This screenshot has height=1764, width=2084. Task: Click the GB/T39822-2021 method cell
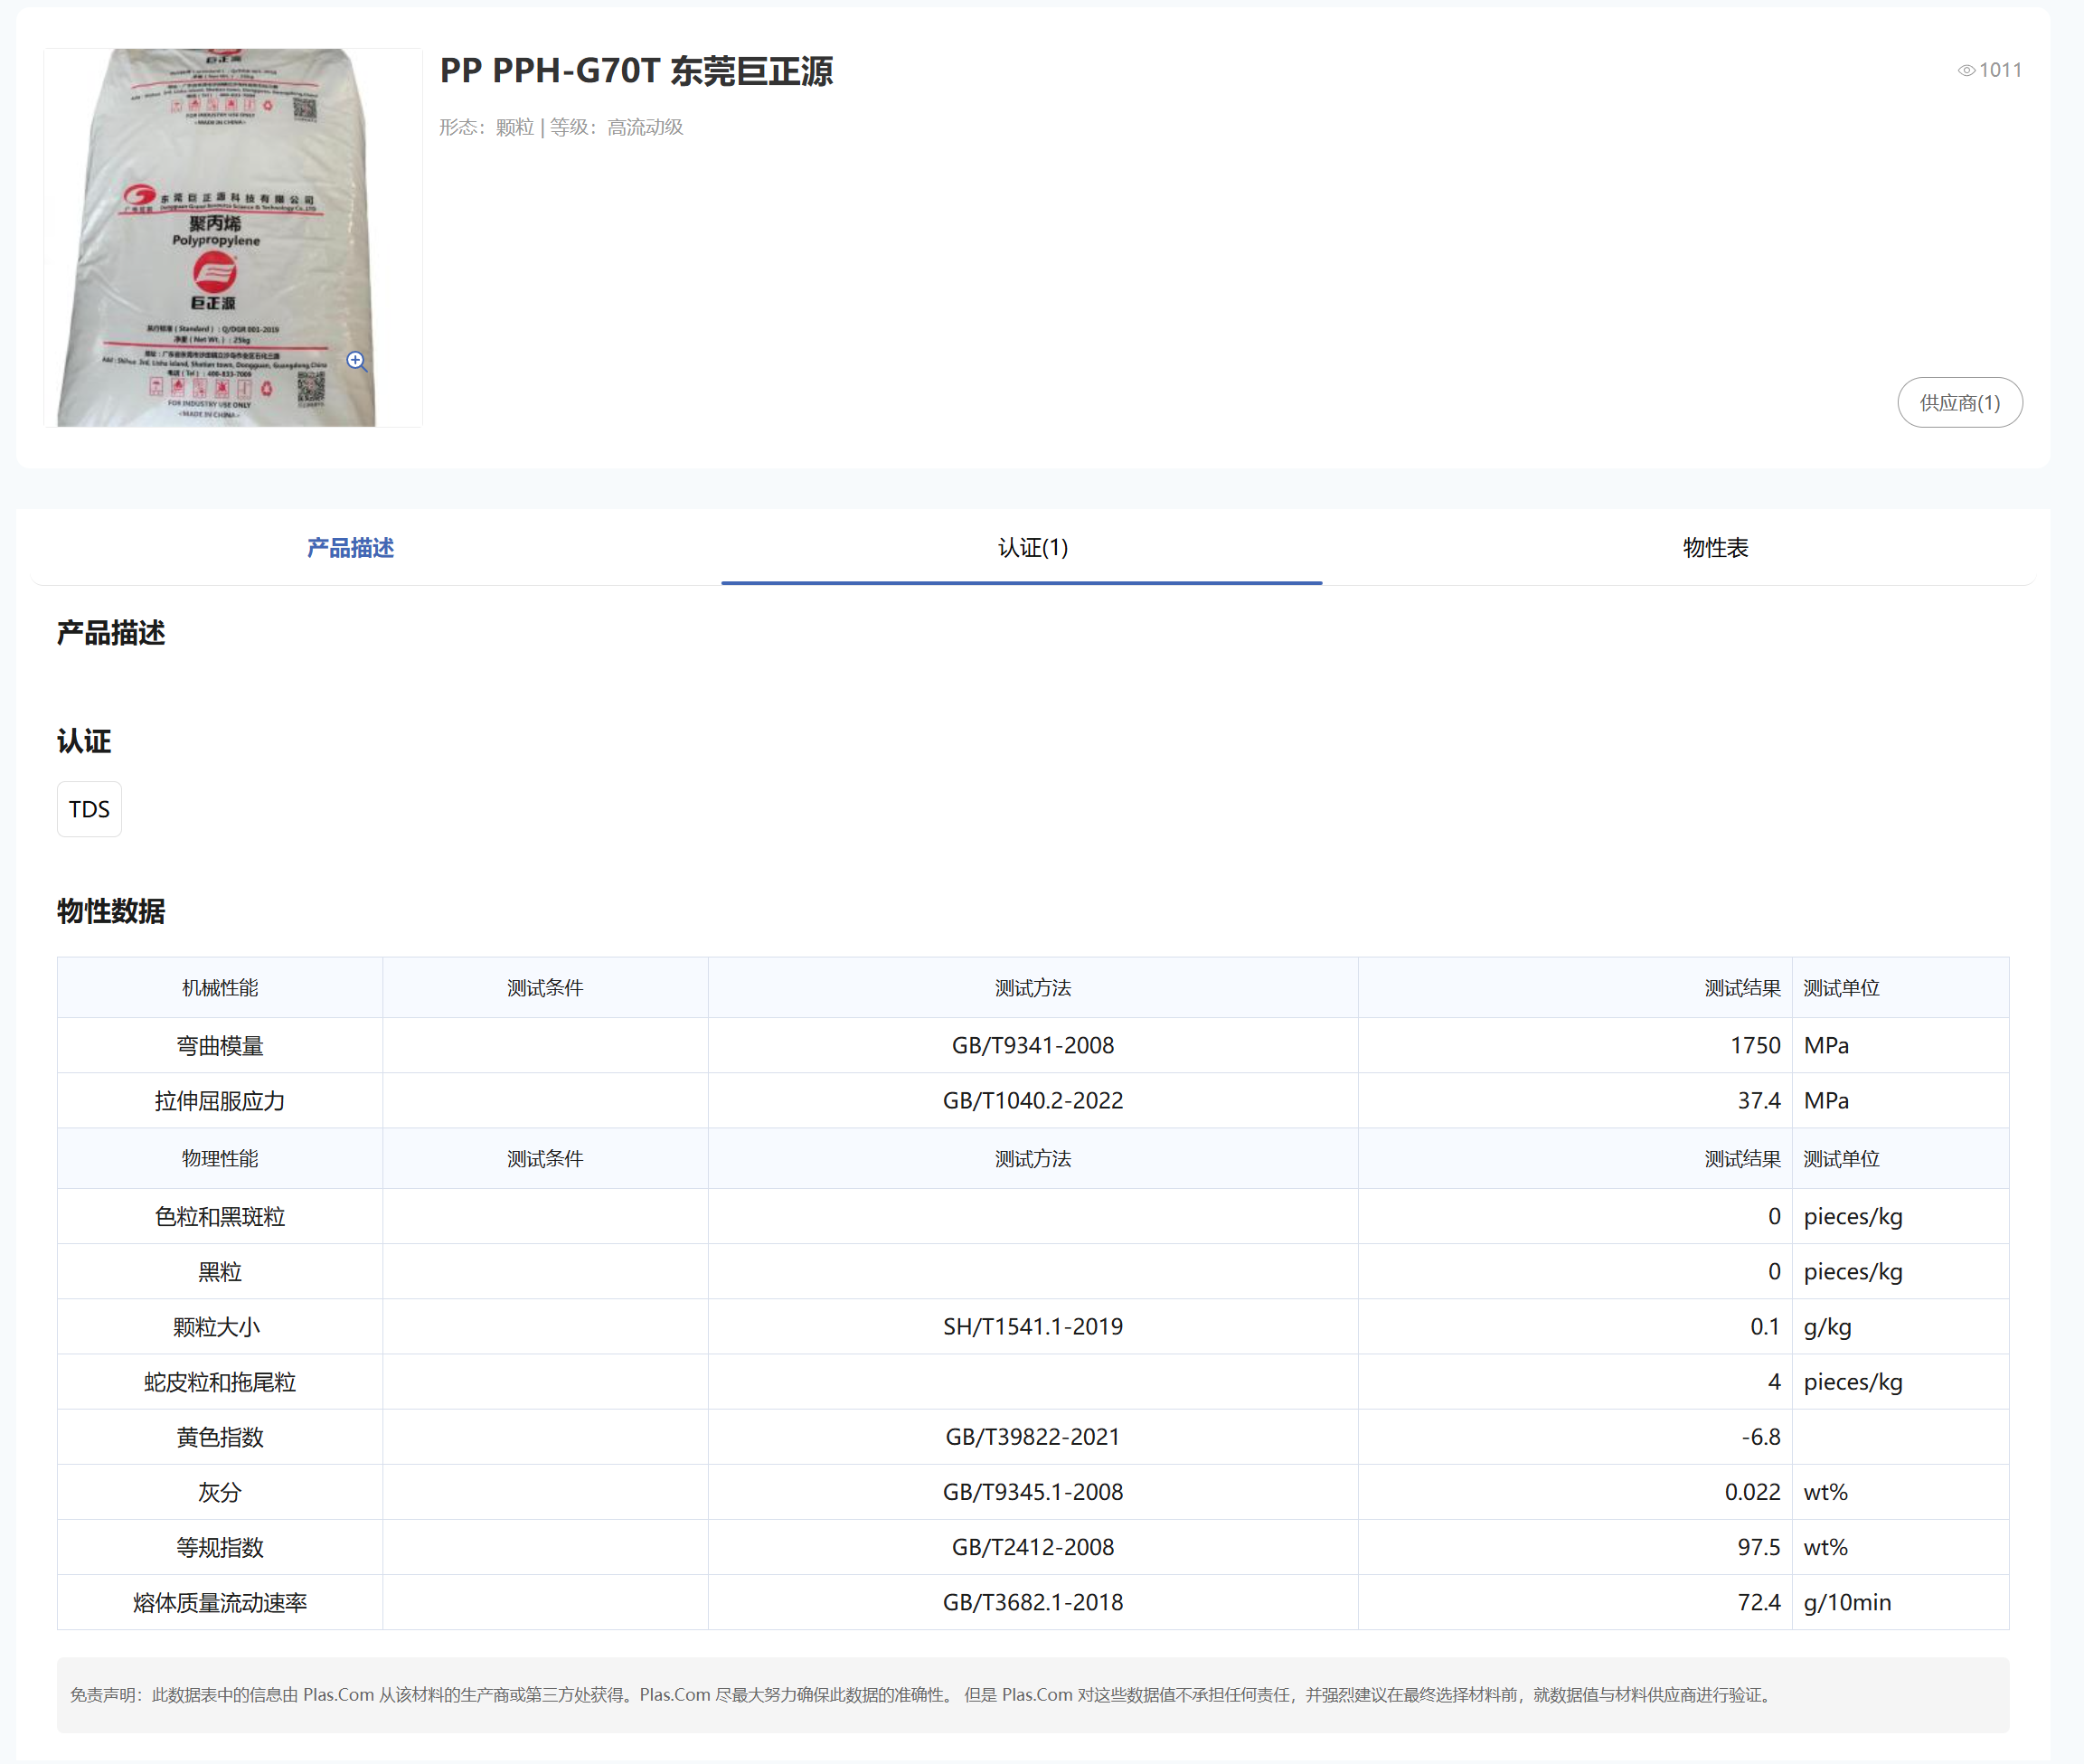pos(1032,1436)
